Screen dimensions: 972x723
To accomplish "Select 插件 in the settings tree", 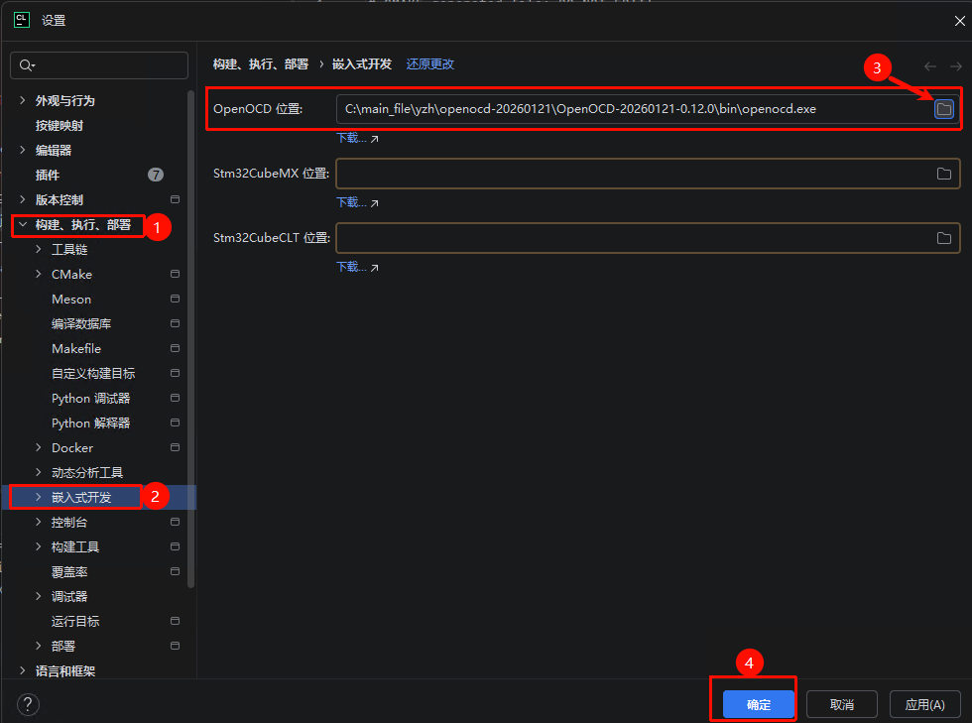I will point(48,176).
